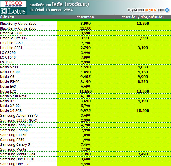Click the 6,130 price value
Screen dimensions: 171x166
click(x=85, y=96)
